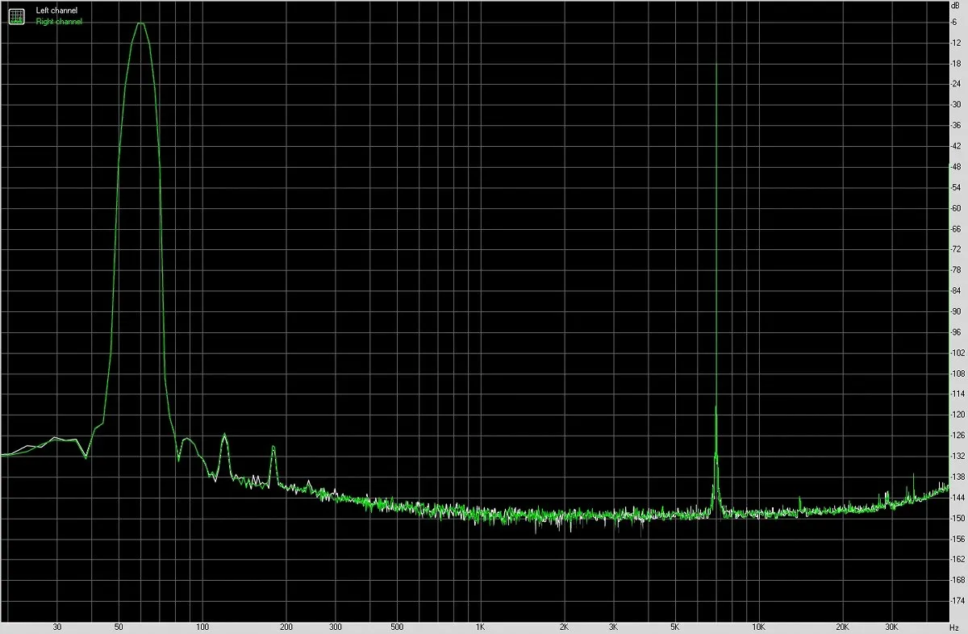This screenshot has width=968, height=634.
Task: Click the 10K frequency axis label
Action: (758, 627)
